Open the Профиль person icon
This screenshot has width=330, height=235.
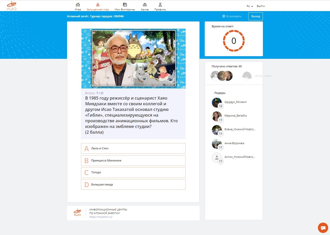click(160, 5)
